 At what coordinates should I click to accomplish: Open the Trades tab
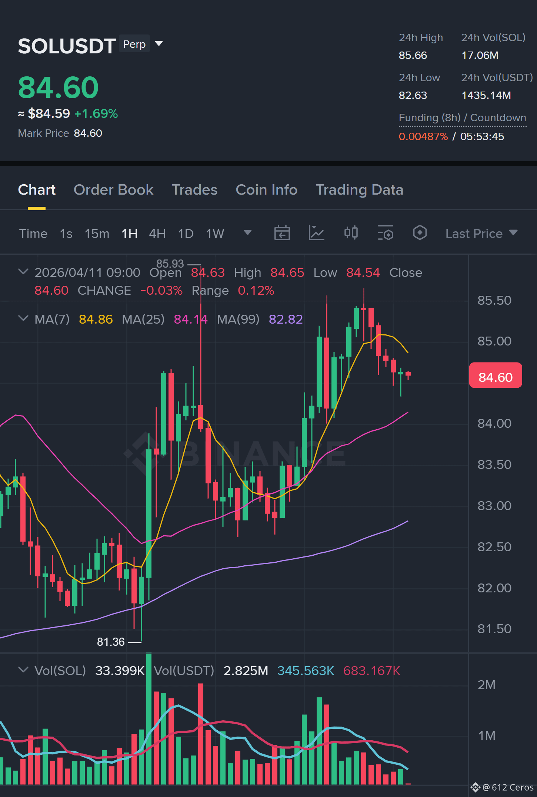pos(194,190)
